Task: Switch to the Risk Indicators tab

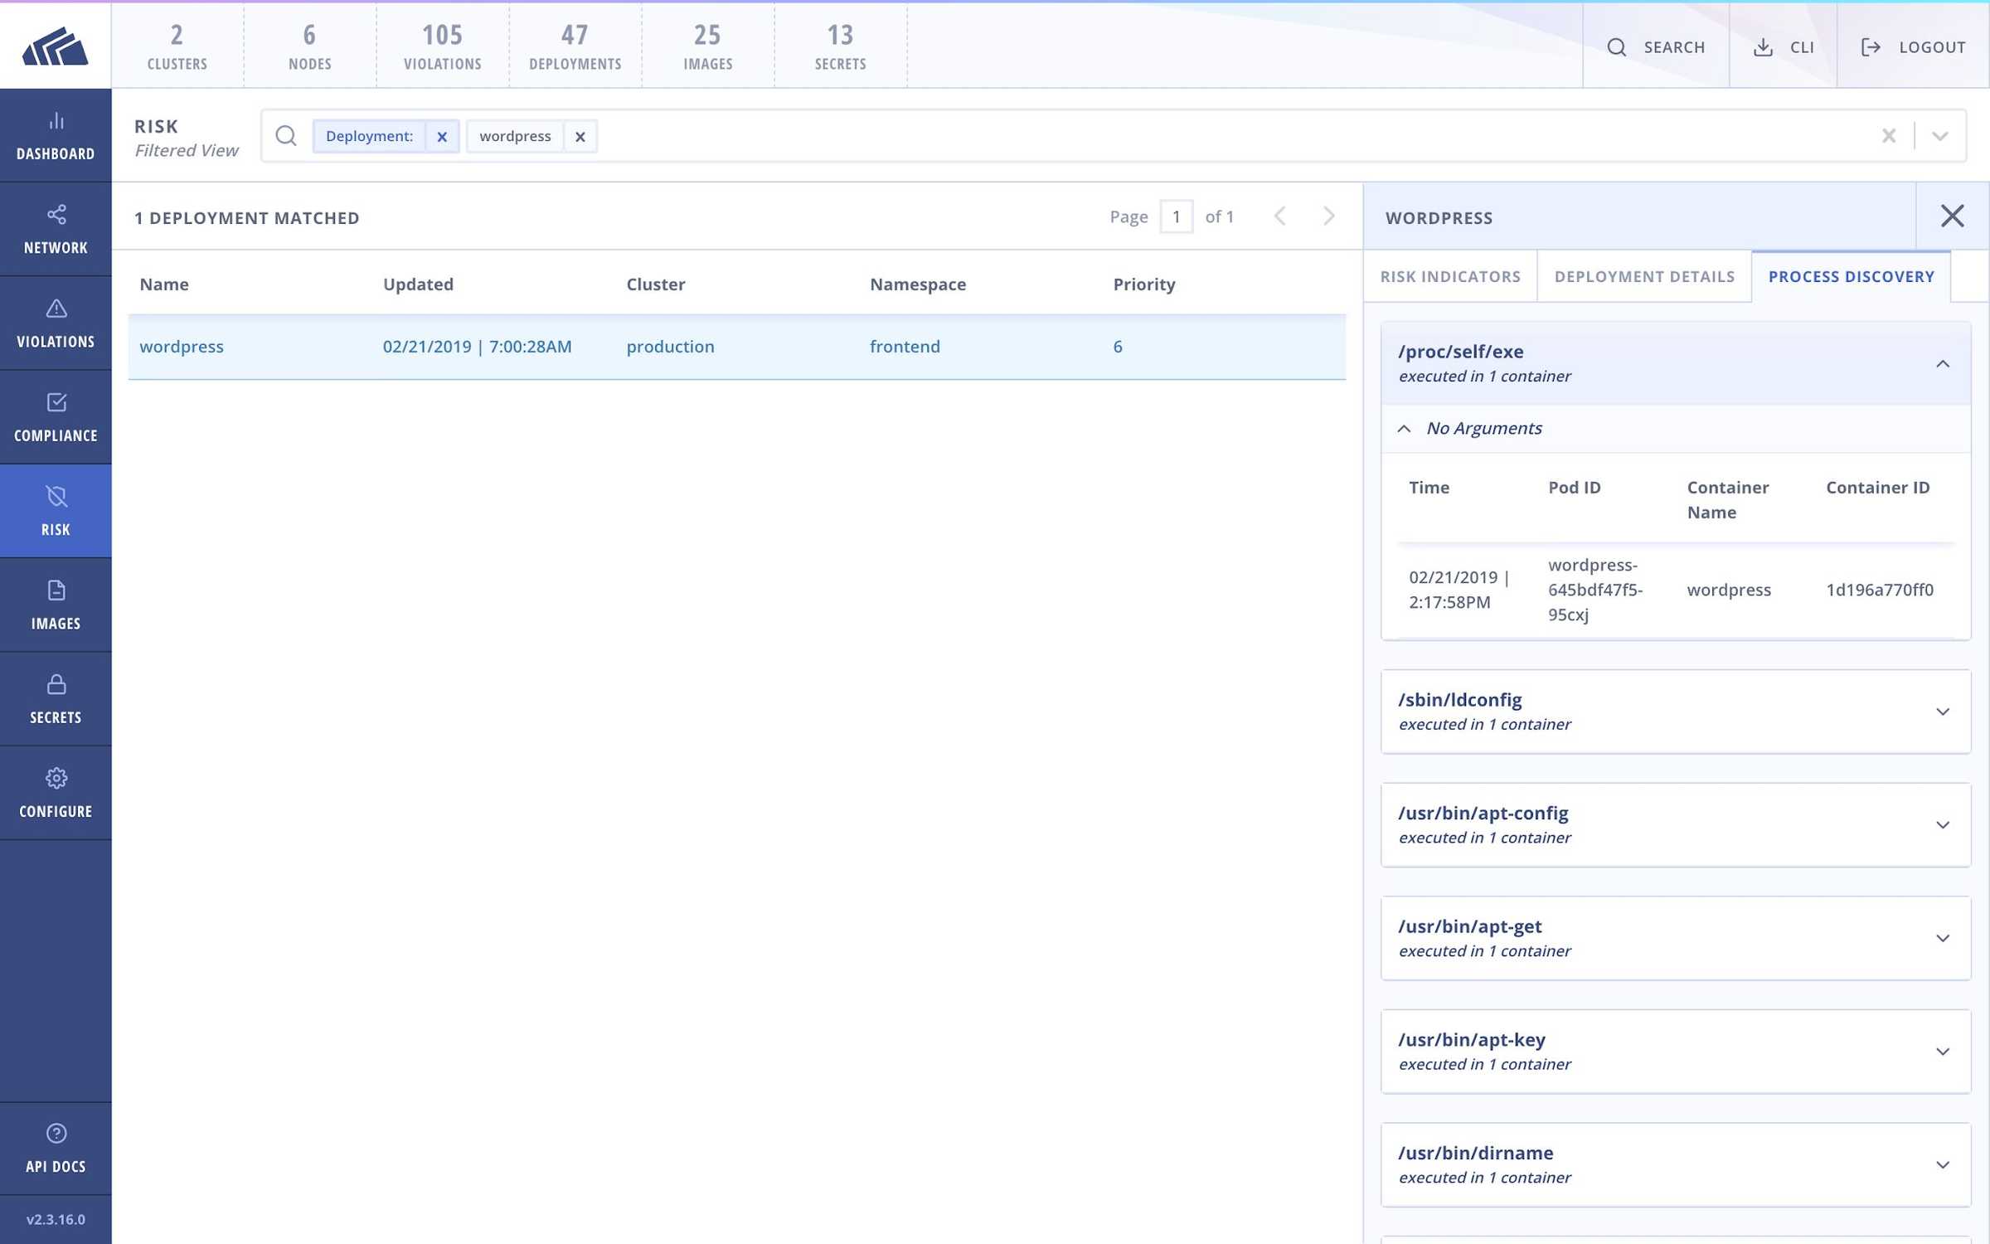Action: (x=1450, y=276)
